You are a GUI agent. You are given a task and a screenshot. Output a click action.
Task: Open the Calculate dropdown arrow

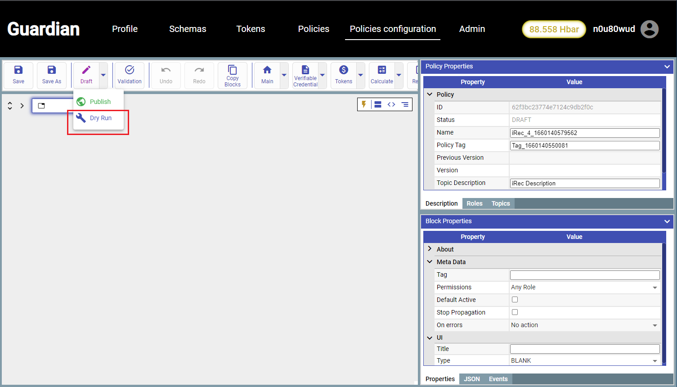pyautogui.click(x=399, y=75)
